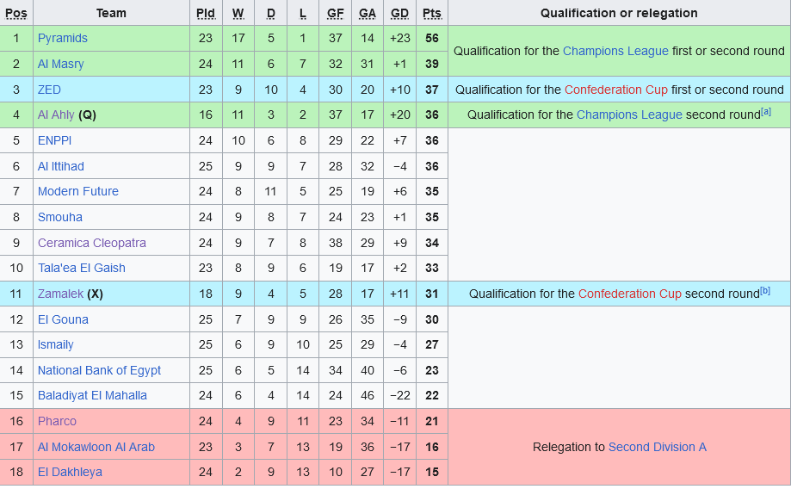Screen dimensions: 791x489
Task: Open the Pyramids team link
Action: click(x=62, y=38)
